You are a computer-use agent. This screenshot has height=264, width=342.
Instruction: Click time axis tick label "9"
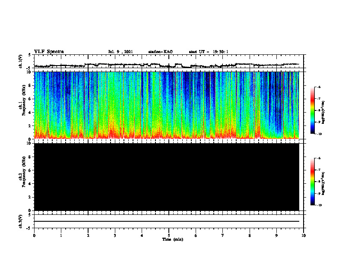pos(276,236)
